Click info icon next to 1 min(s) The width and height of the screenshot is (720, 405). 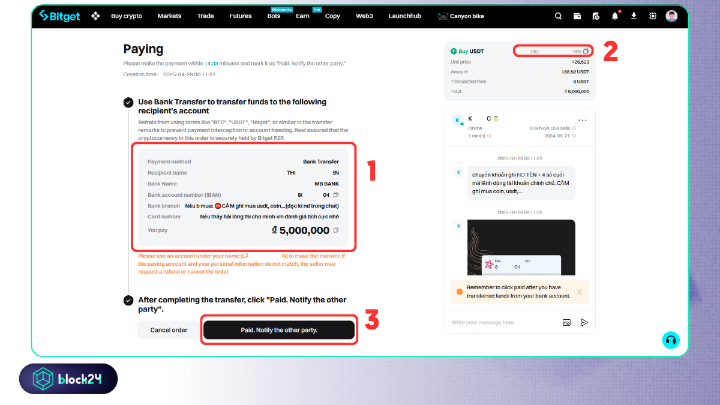pyautogui.click(x=489, y=136)
